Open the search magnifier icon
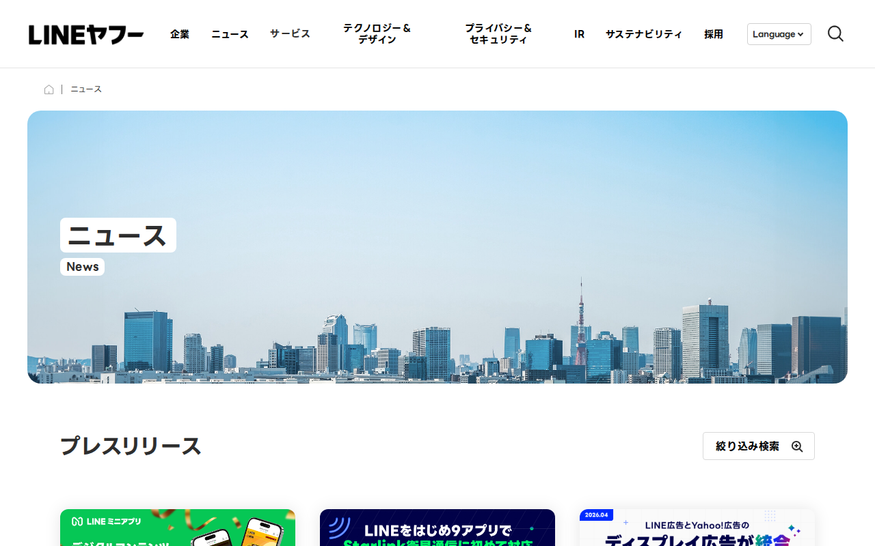The height and width of the screenshot is (546, 875). 835,33
